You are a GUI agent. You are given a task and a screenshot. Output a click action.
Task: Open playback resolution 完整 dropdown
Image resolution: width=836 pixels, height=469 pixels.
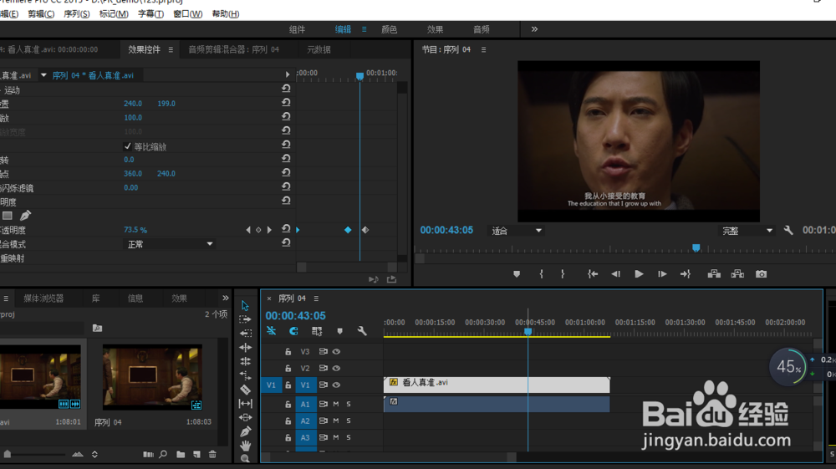click(x=747, y=231)
